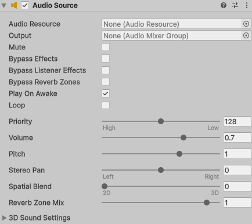Uncheck Play On Awake

tap(106, 93)
